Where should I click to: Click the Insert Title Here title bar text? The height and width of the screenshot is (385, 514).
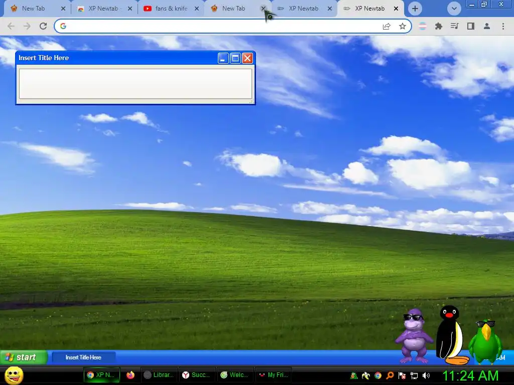44,58
